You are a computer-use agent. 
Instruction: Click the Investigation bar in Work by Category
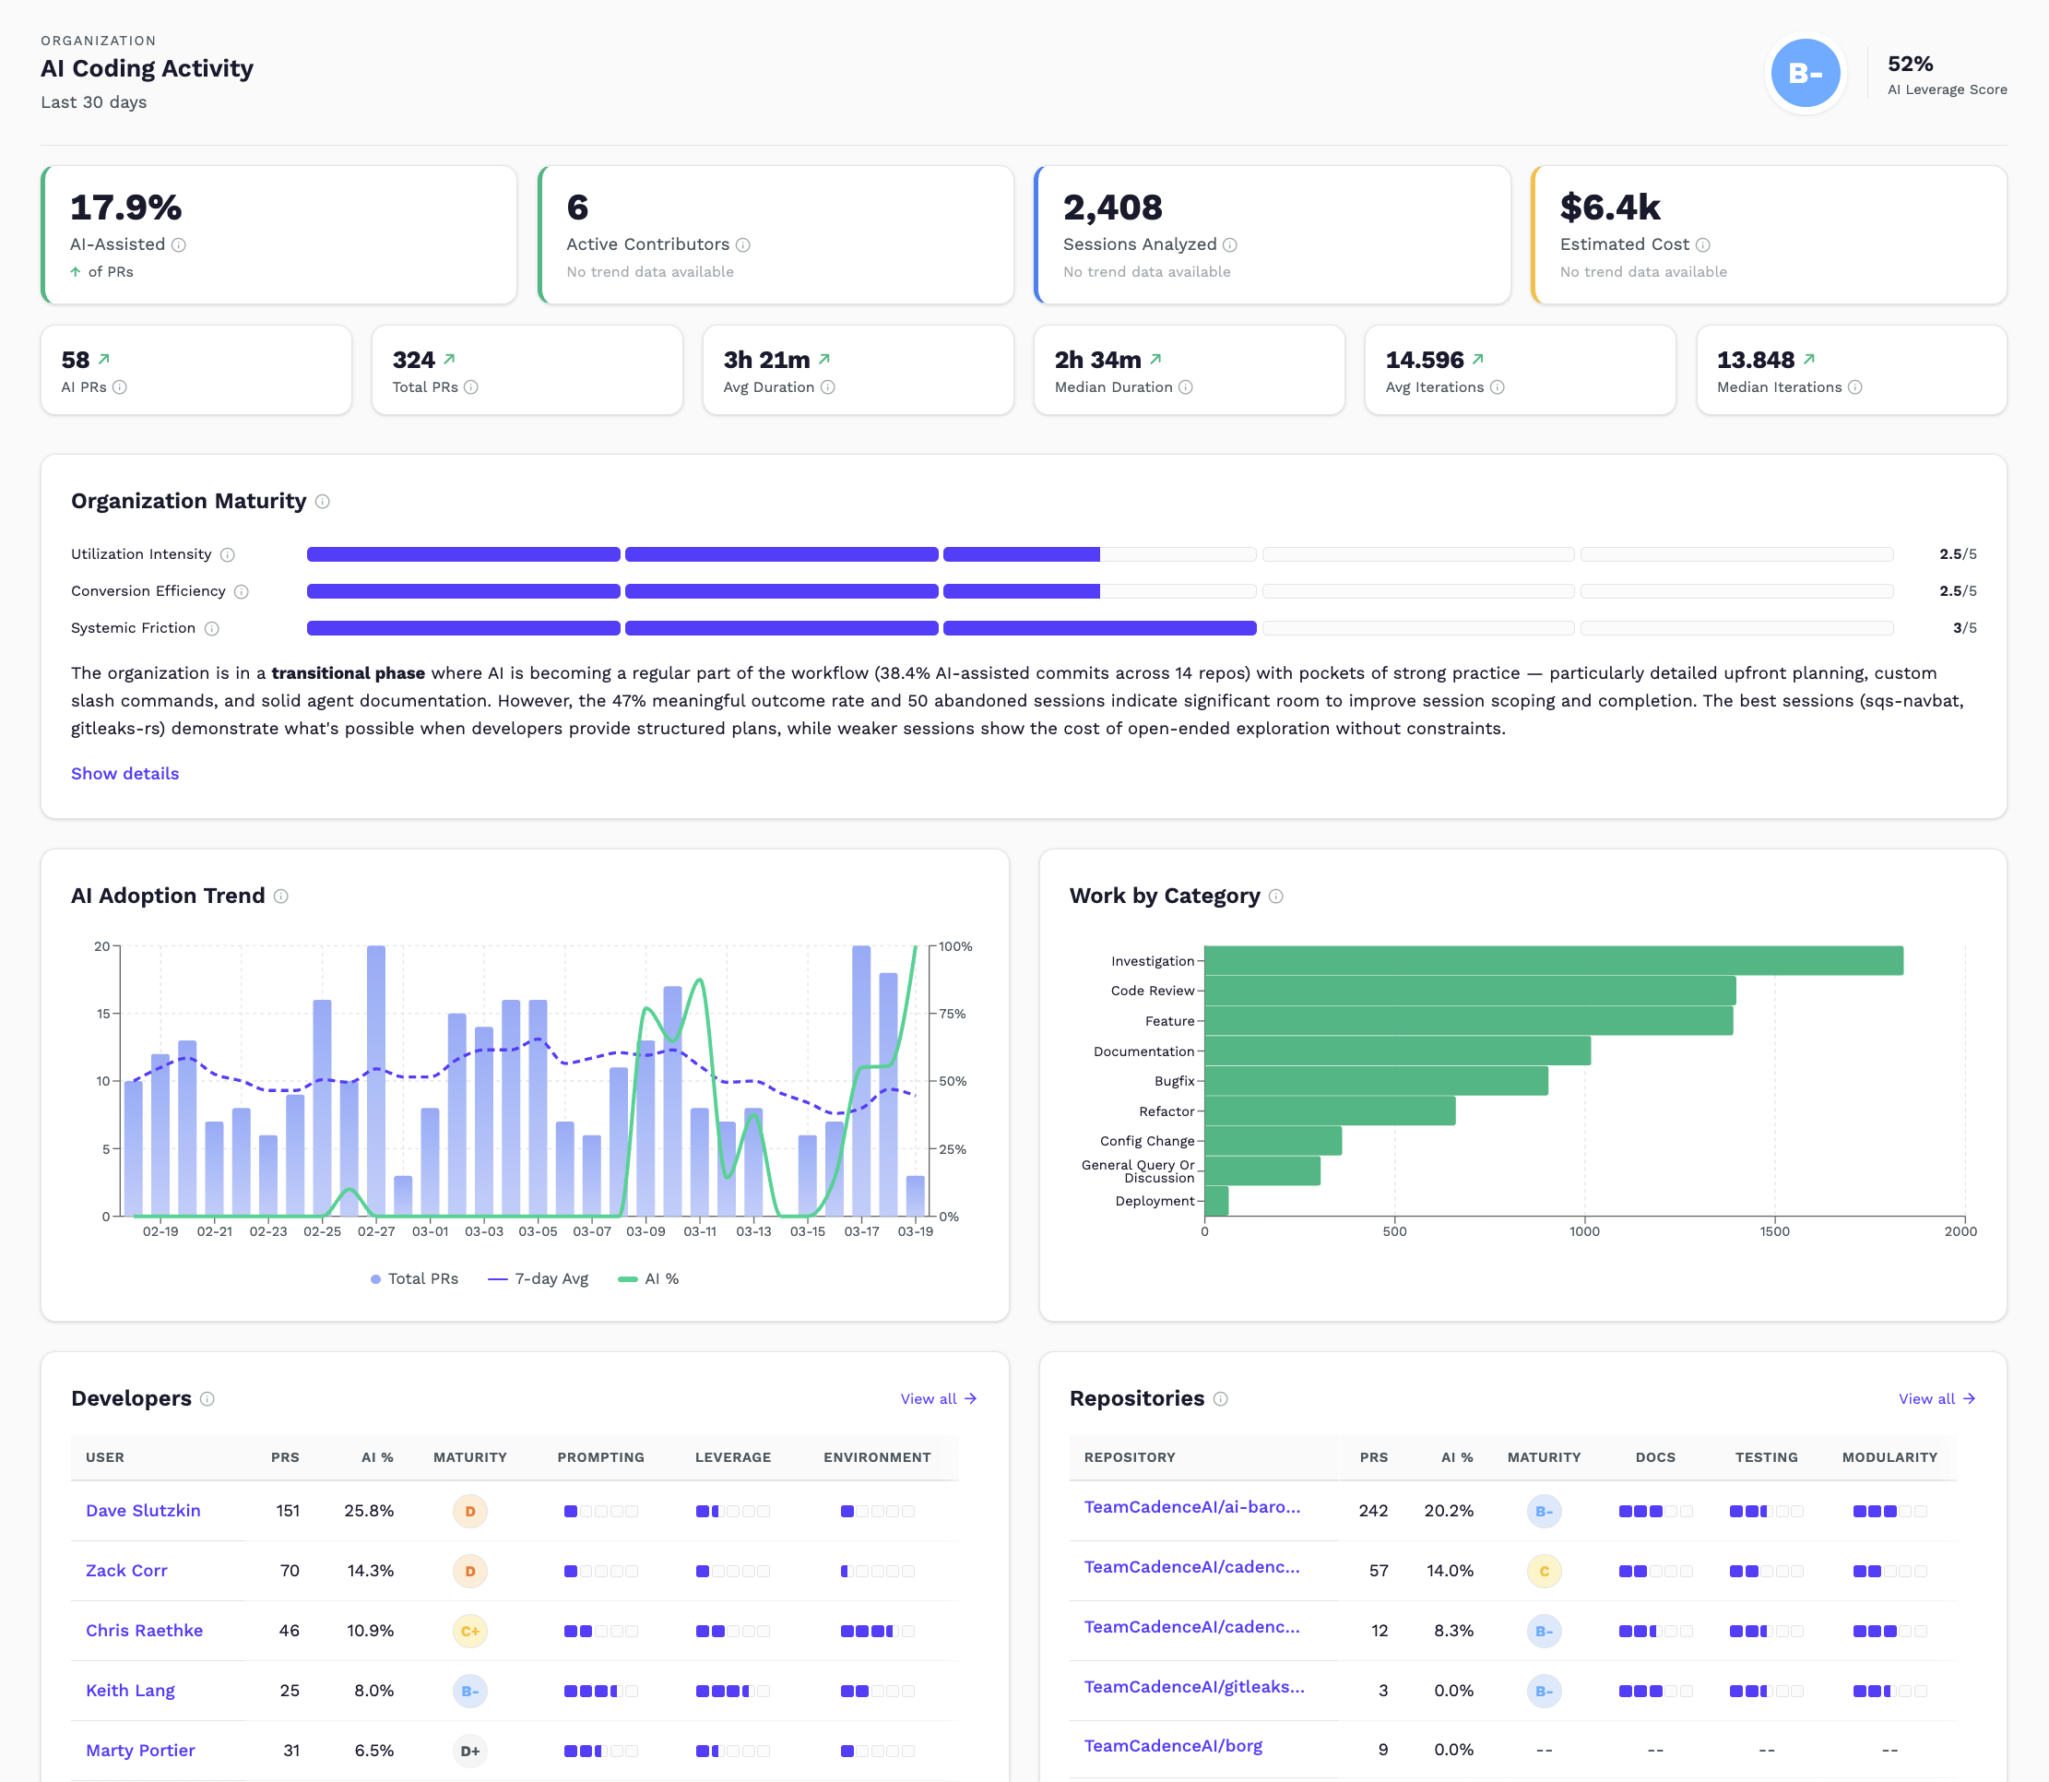(x=1554, y=960)
